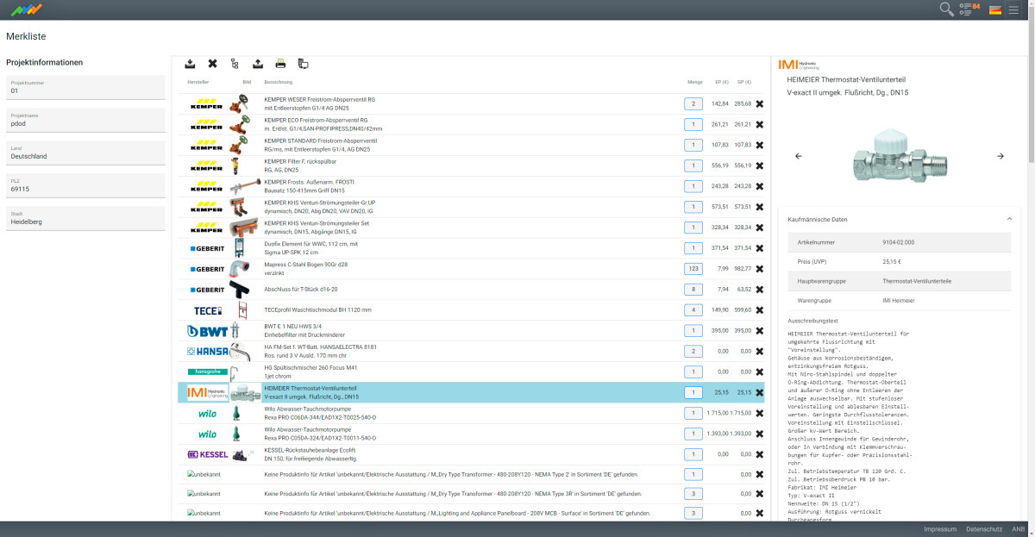
Task: Click KEMPER Frosti Außenarmatur thumbnail
Action: (x=245, y=186)
